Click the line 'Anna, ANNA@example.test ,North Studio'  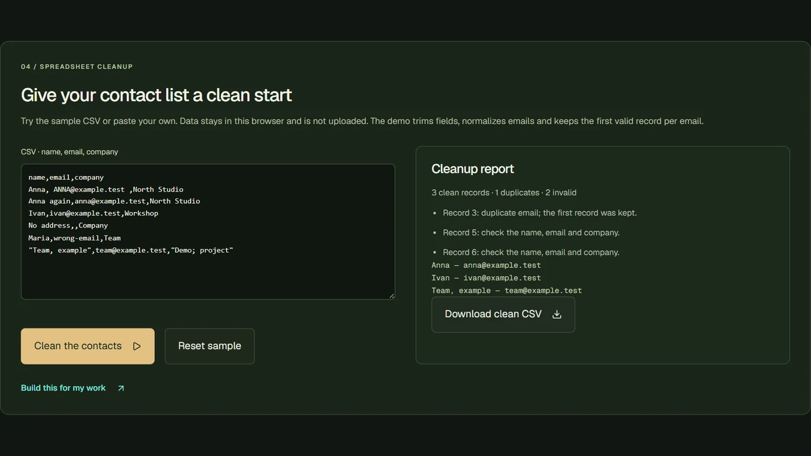pyautogui.click(x=106, y=190)
